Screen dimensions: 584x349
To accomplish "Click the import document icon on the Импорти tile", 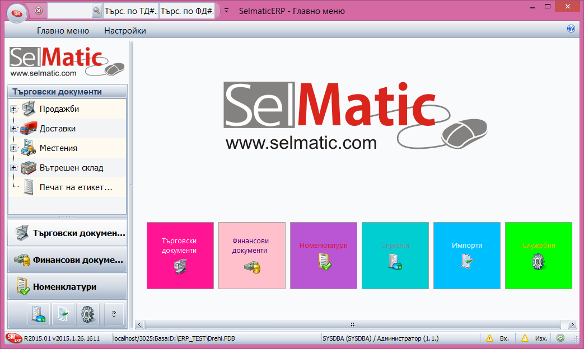I will [x=466, y=261].
